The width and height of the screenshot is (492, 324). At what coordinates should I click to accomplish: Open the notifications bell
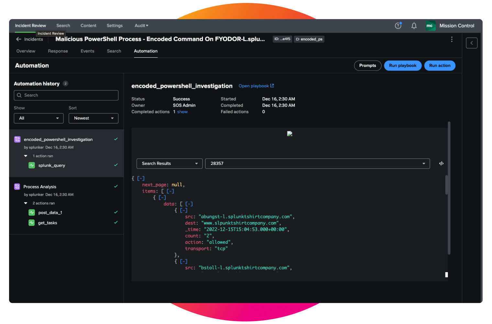414,26
